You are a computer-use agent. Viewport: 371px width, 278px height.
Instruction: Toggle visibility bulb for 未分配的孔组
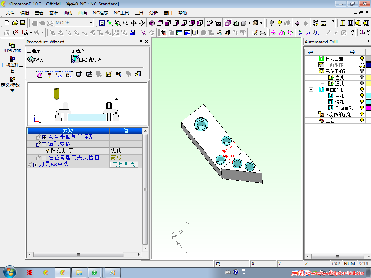pos(362,114)
